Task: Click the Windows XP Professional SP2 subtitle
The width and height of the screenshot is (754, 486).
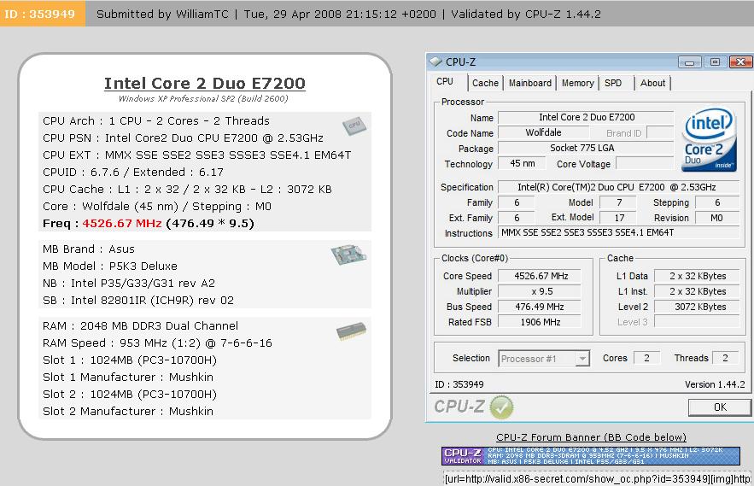Action: pyautogui.click(x=203, y=98)
